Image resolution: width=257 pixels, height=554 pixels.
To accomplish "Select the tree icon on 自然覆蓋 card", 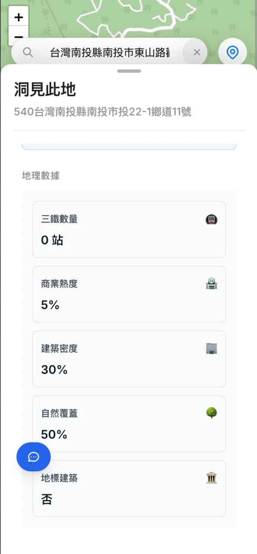I will point(211,413).
